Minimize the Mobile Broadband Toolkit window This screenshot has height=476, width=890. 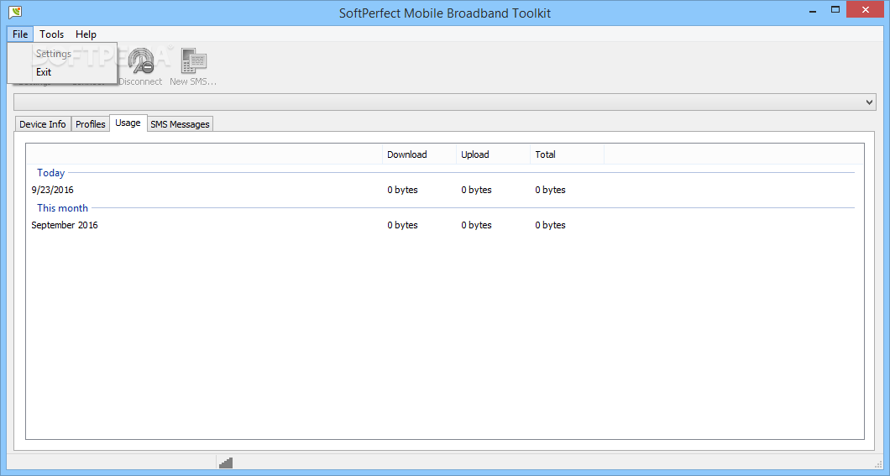[x=814, y=9]
